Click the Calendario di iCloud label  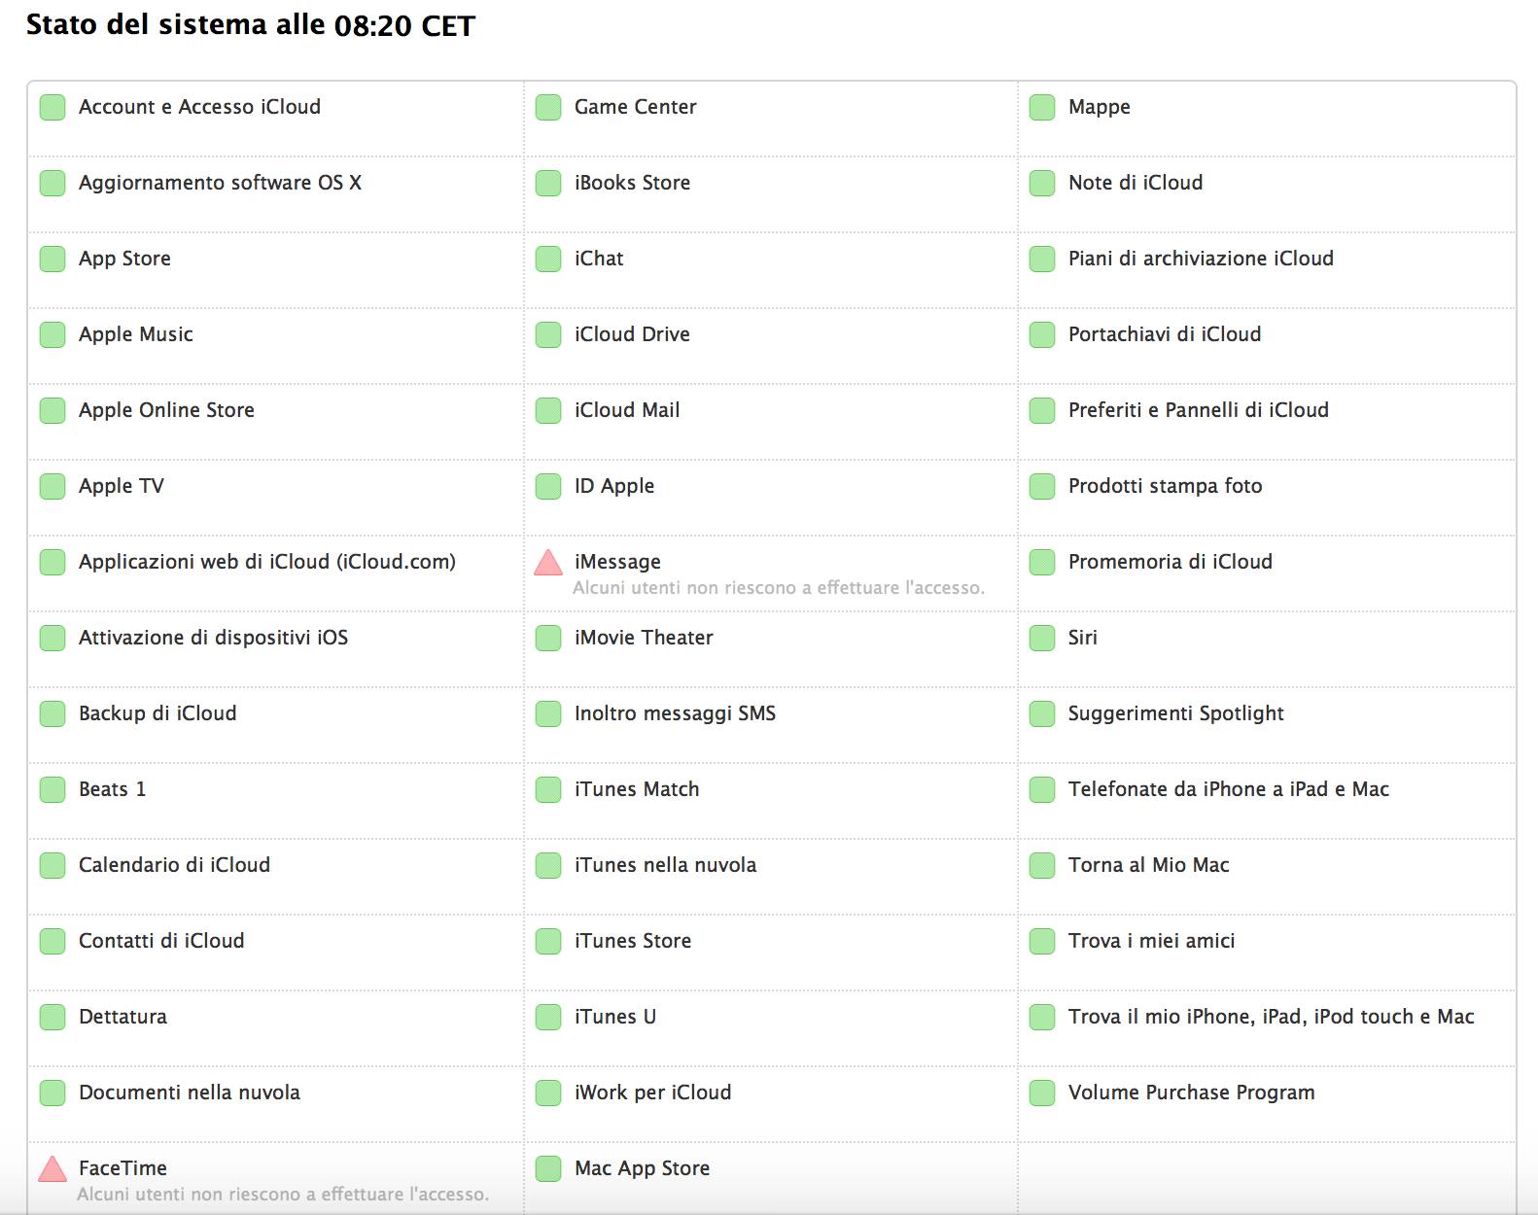point(174,865)
